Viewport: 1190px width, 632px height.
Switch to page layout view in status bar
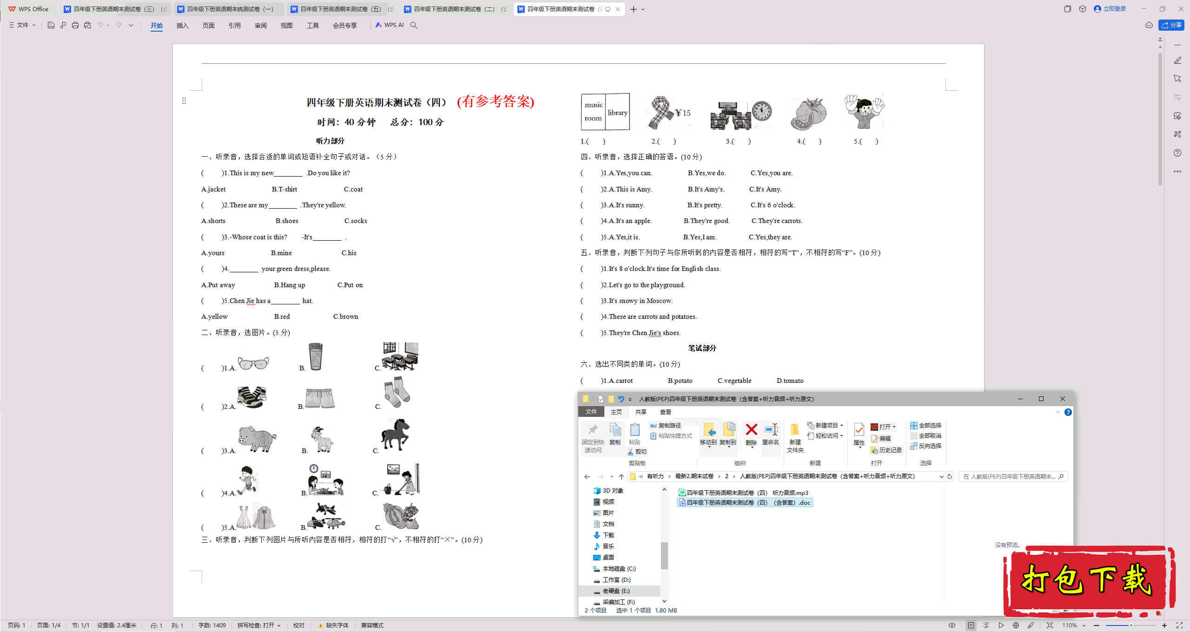click(971, 625)
